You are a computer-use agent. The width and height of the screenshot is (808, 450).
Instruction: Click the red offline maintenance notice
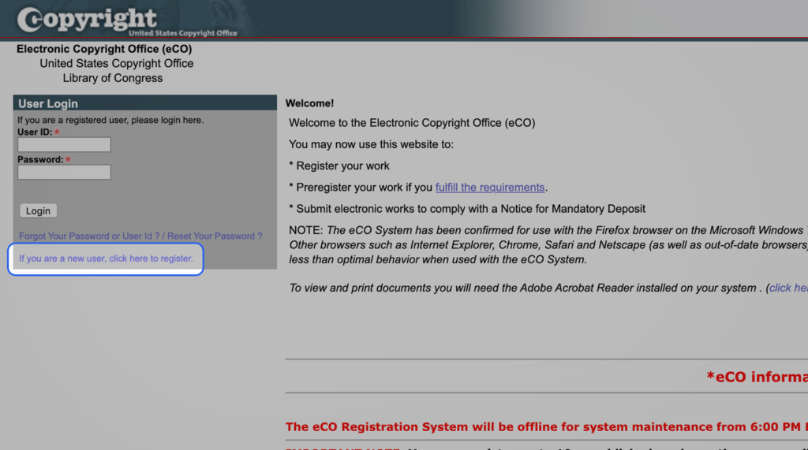546,427
